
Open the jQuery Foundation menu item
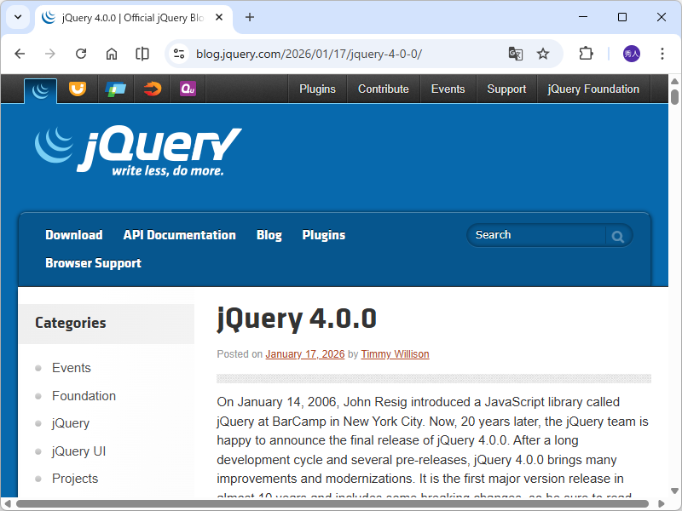pos(593,89)
